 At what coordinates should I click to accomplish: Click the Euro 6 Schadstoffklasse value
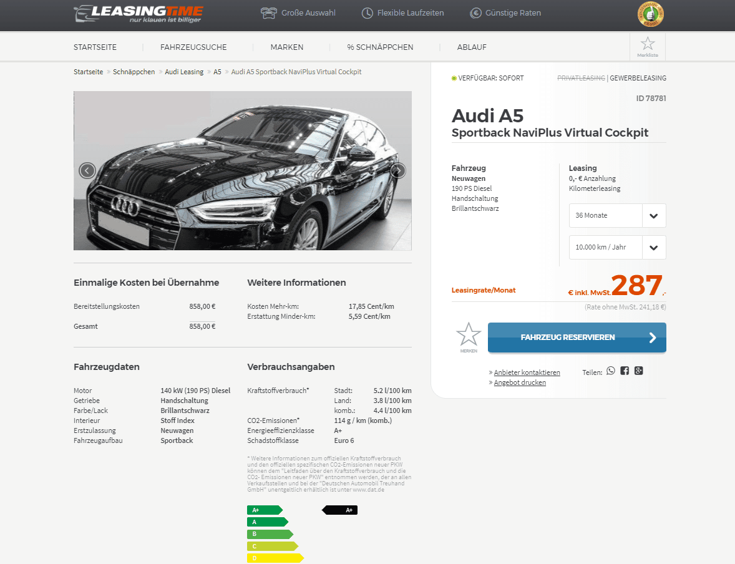click(x=344, y=440)
